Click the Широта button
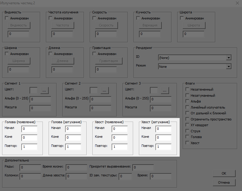The width and height of the screenshot is (242, 191). point(194,25)
